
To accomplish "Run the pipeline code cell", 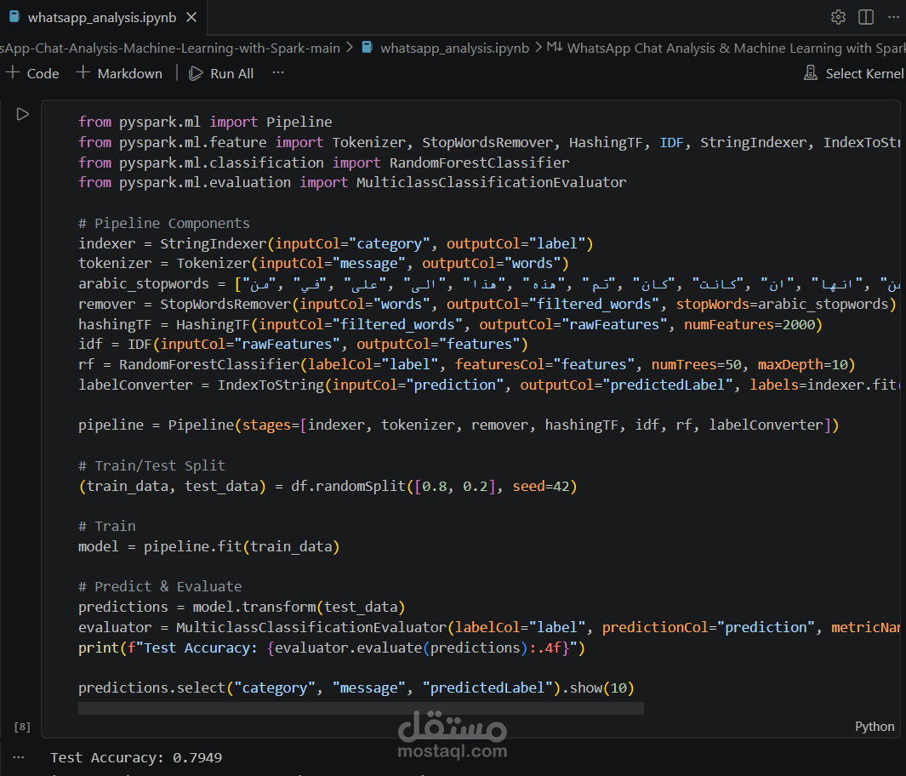I will coord(22,114).
